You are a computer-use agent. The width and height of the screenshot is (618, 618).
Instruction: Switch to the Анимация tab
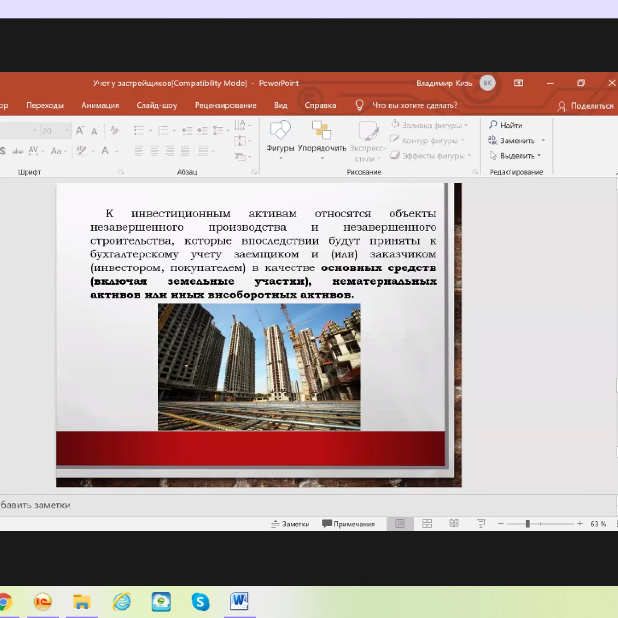coord(100,105)
